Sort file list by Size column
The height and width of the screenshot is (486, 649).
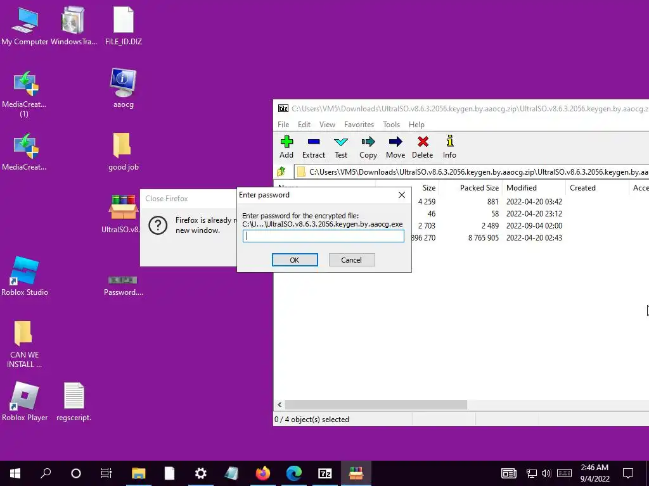429,187
